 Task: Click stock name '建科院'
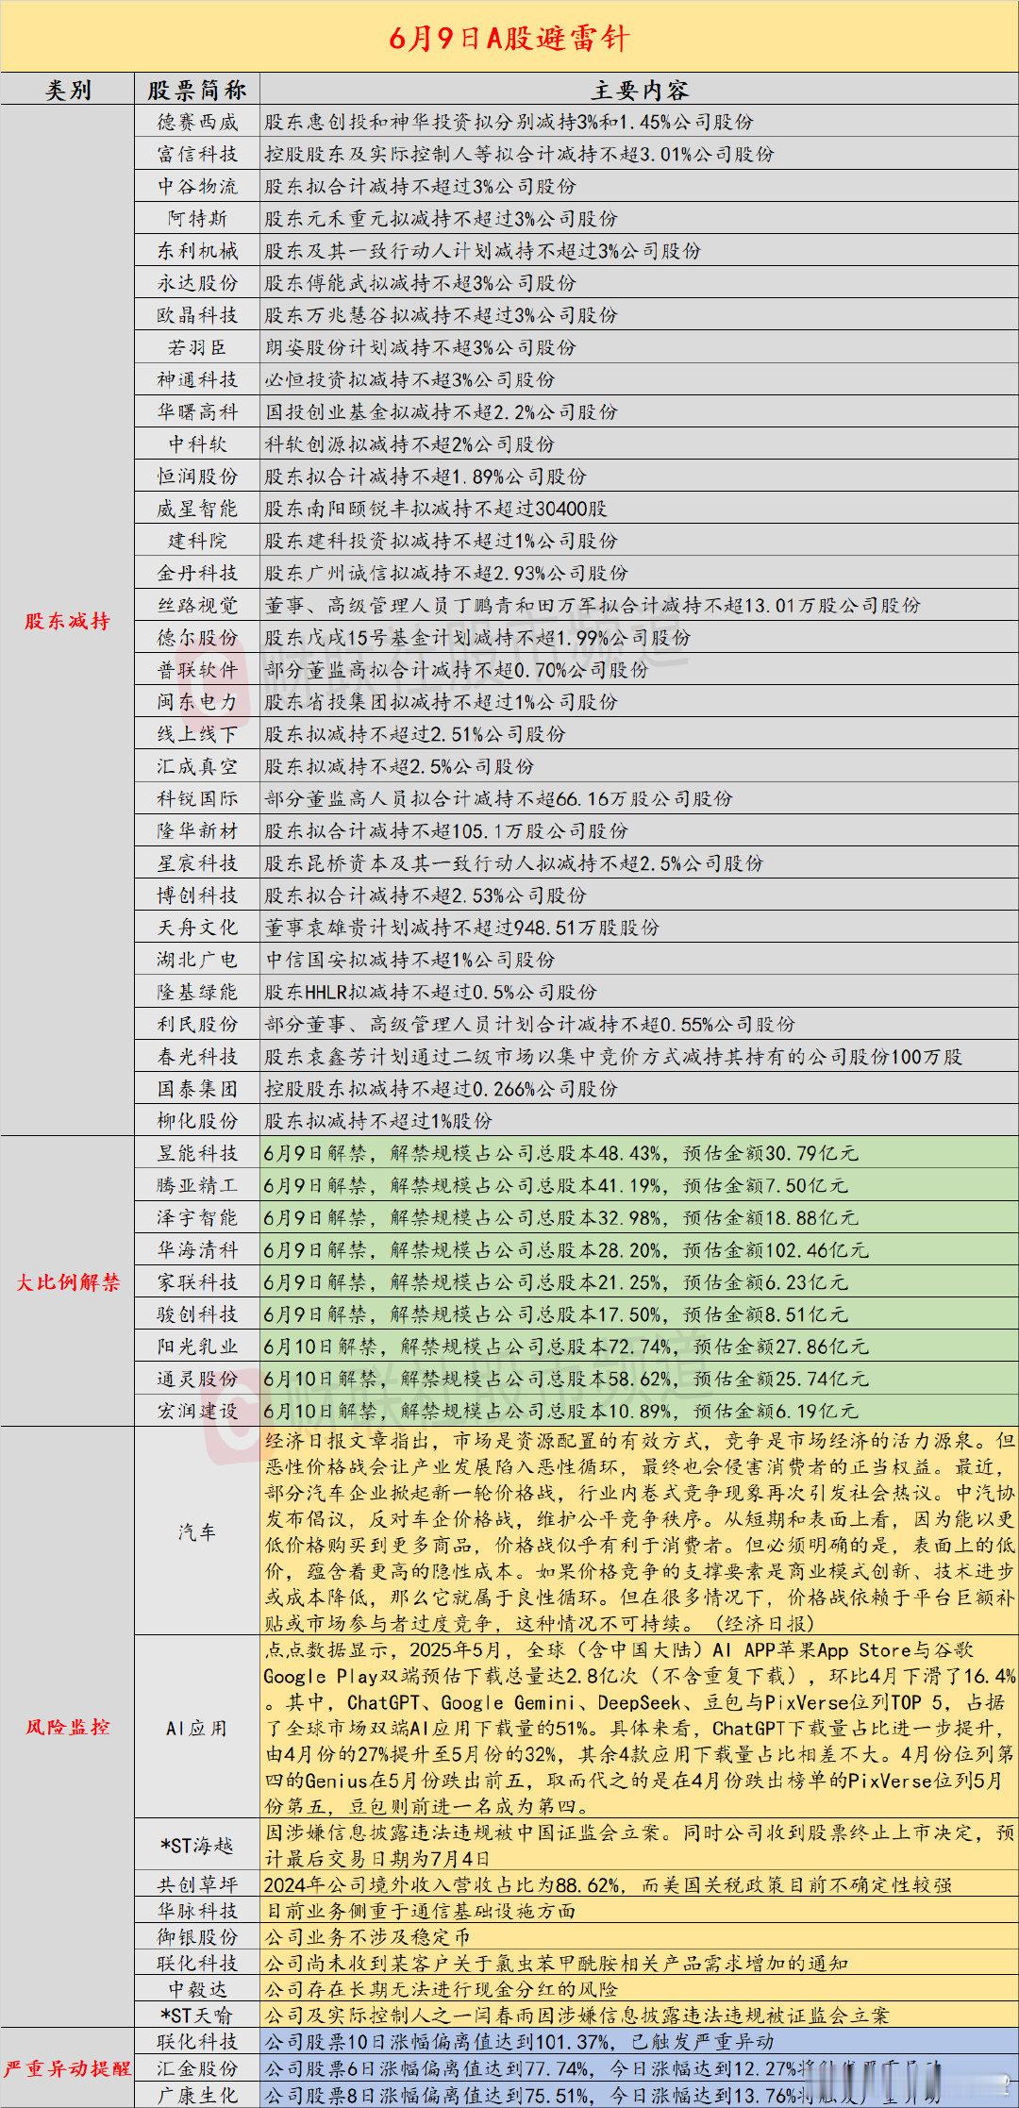click(x=197, y=541)
